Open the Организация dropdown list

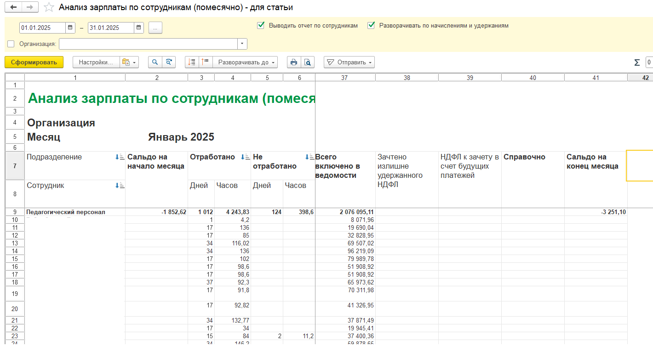pos(242,44)
